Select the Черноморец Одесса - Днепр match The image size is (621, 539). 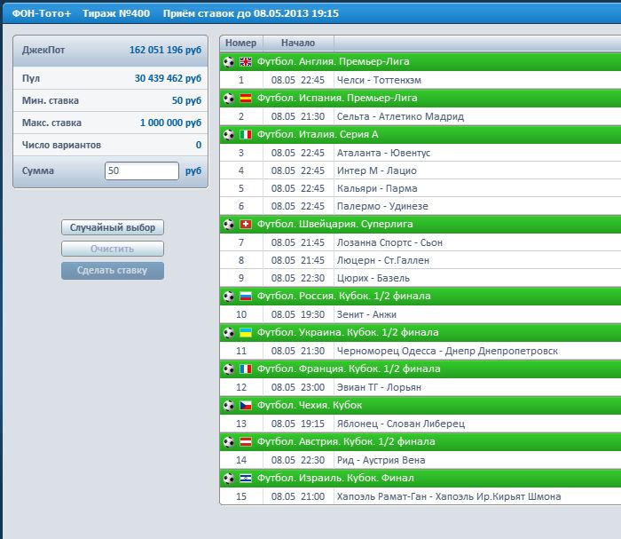[x=421, y=351]
